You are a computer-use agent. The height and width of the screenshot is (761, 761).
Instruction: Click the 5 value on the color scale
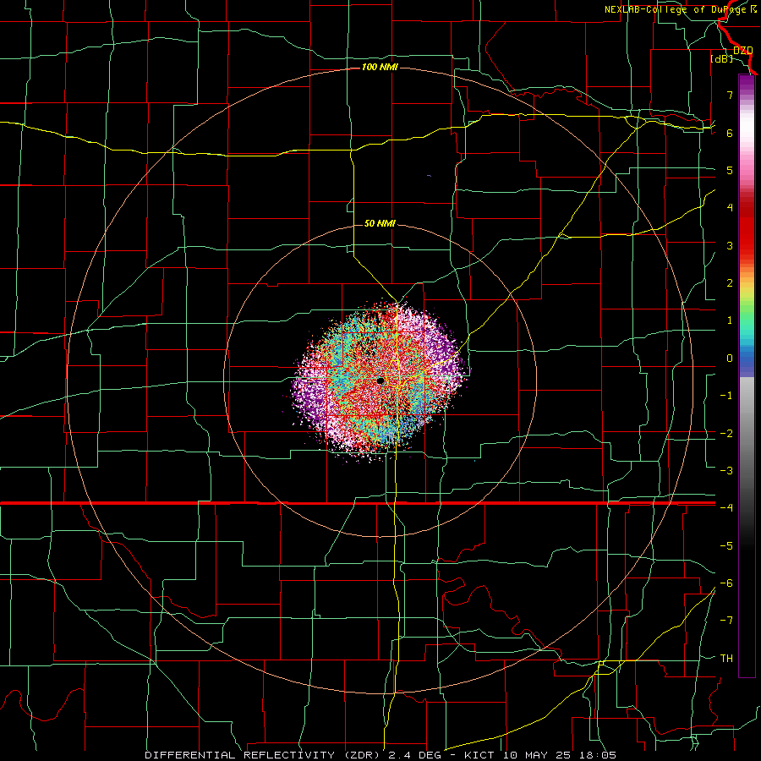click(x=730, y=170)
